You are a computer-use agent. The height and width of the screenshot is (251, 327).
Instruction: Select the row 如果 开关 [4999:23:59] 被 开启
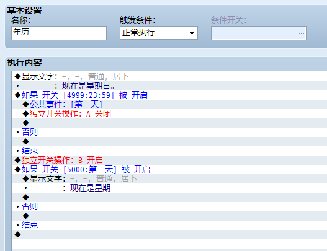pyautogui.click(x=170, y=95)
